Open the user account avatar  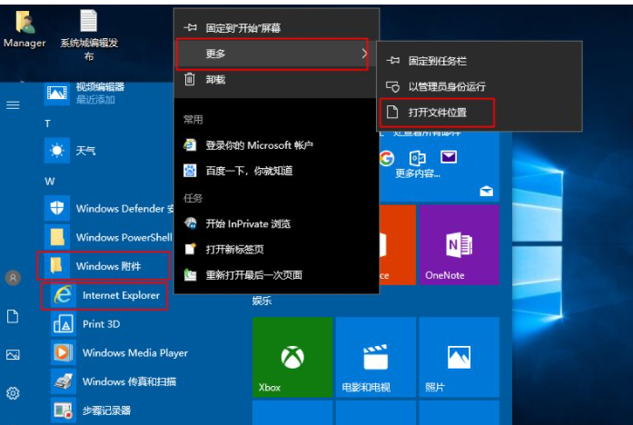[x=13, y=278]
